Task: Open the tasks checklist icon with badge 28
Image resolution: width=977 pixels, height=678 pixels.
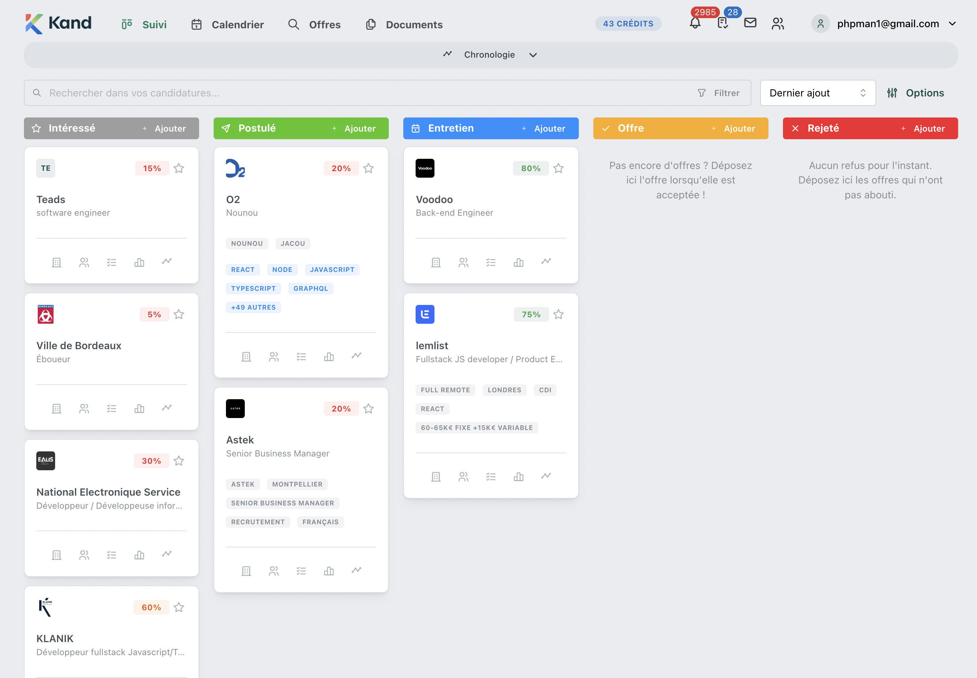Action: (722, 23)
